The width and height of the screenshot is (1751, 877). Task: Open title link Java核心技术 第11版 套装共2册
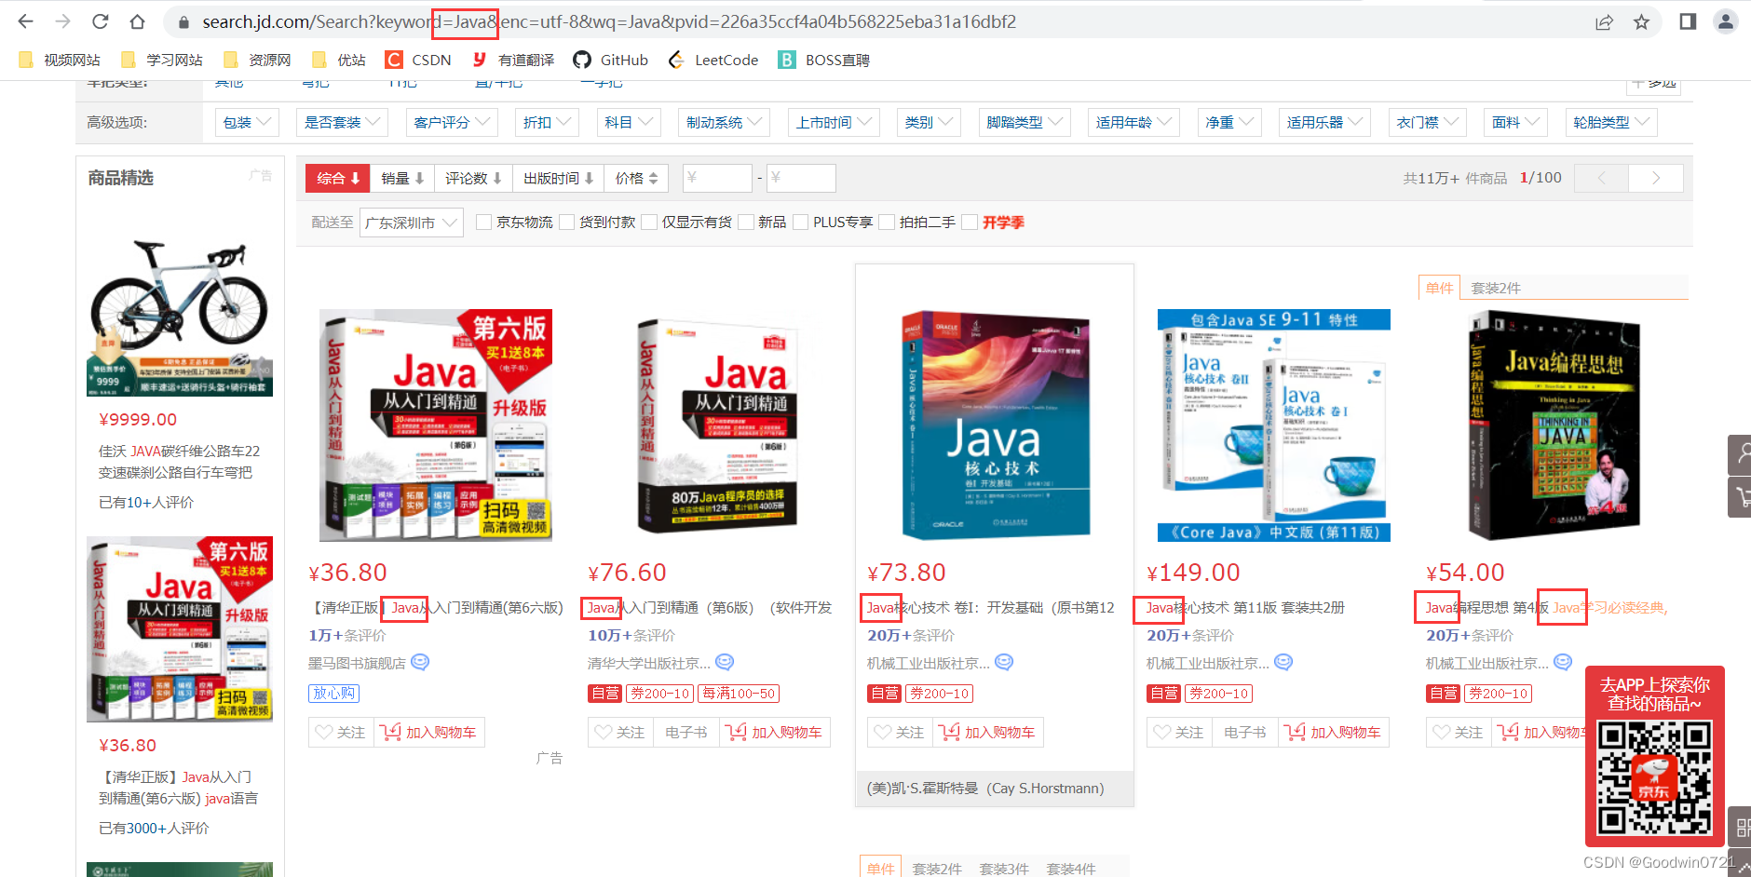(1245, 607)
